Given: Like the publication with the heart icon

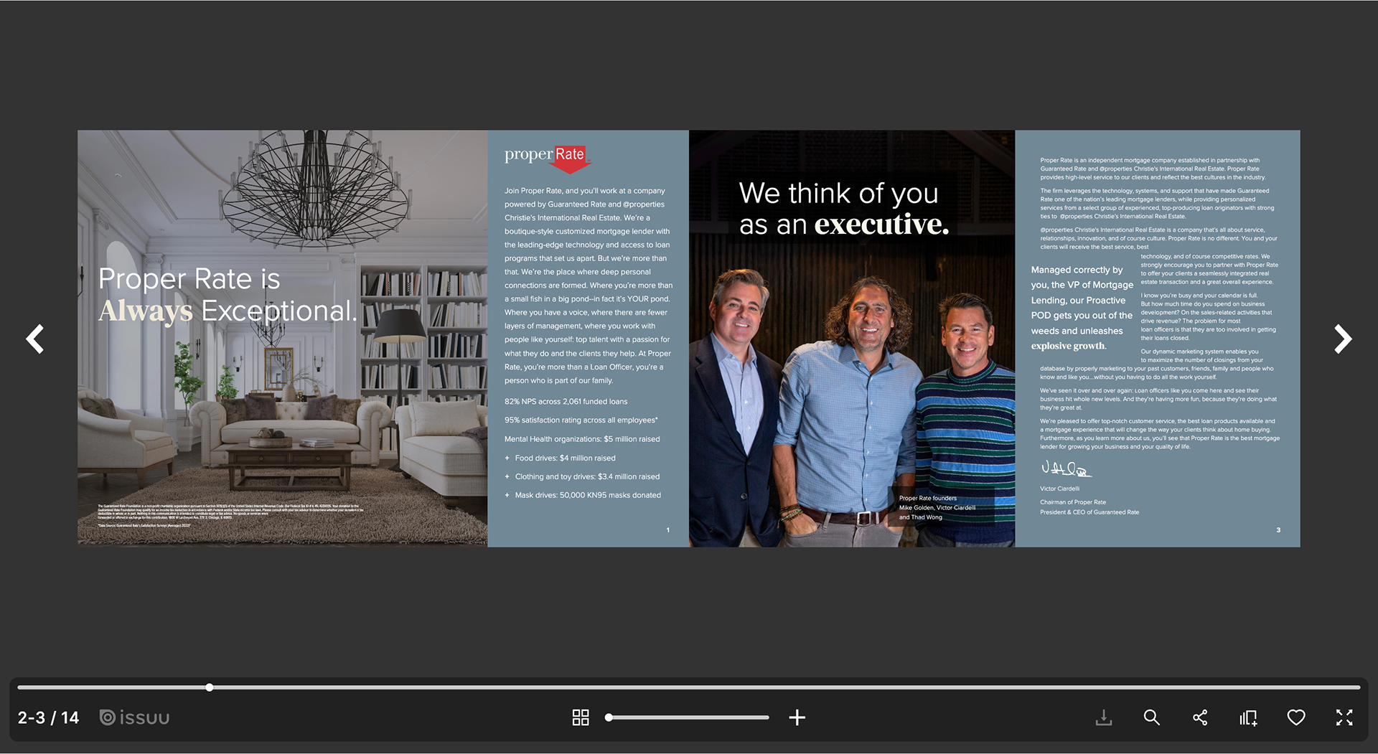Looking at the screenshot, I should (1296, 717).
